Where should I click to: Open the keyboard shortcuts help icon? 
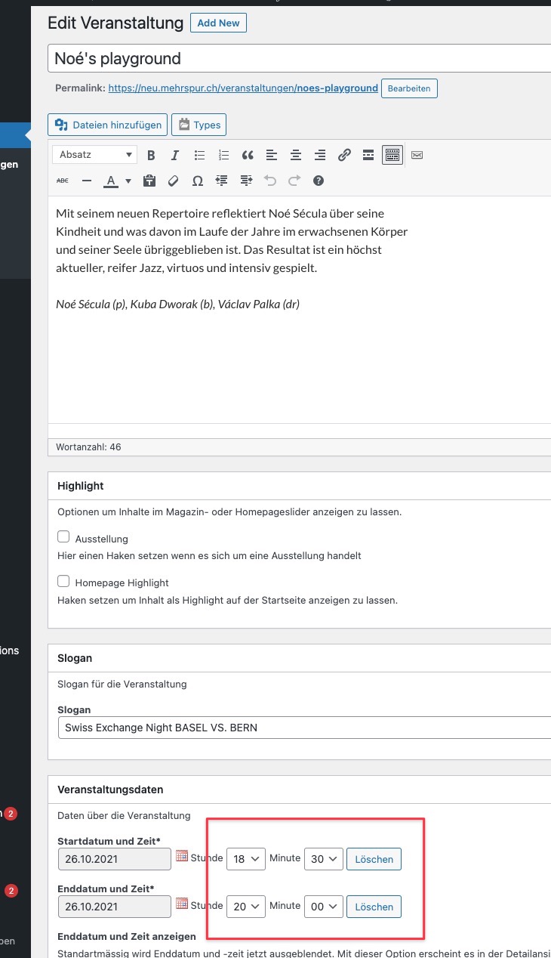(319, 181)
